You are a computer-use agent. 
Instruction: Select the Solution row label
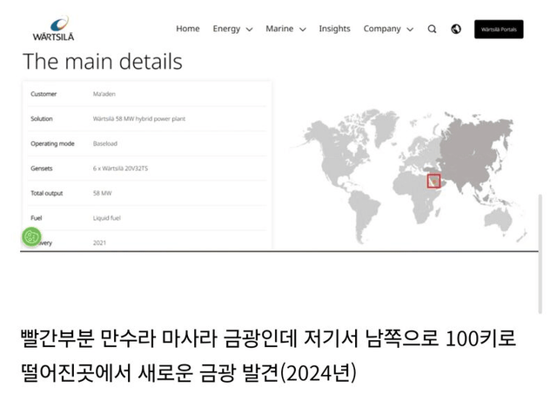coord(42,119)
